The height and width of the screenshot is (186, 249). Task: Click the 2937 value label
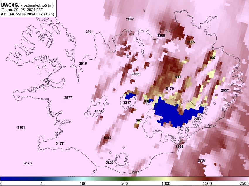coord(225,90)
